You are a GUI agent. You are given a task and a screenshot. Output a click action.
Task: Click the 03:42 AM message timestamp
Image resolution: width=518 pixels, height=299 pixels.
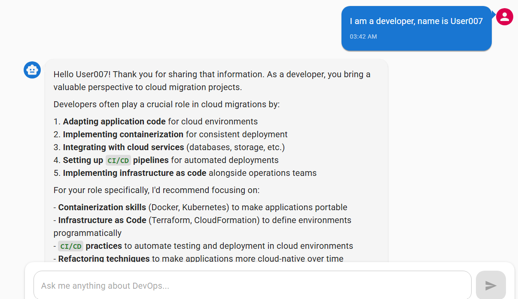point(363,36)
